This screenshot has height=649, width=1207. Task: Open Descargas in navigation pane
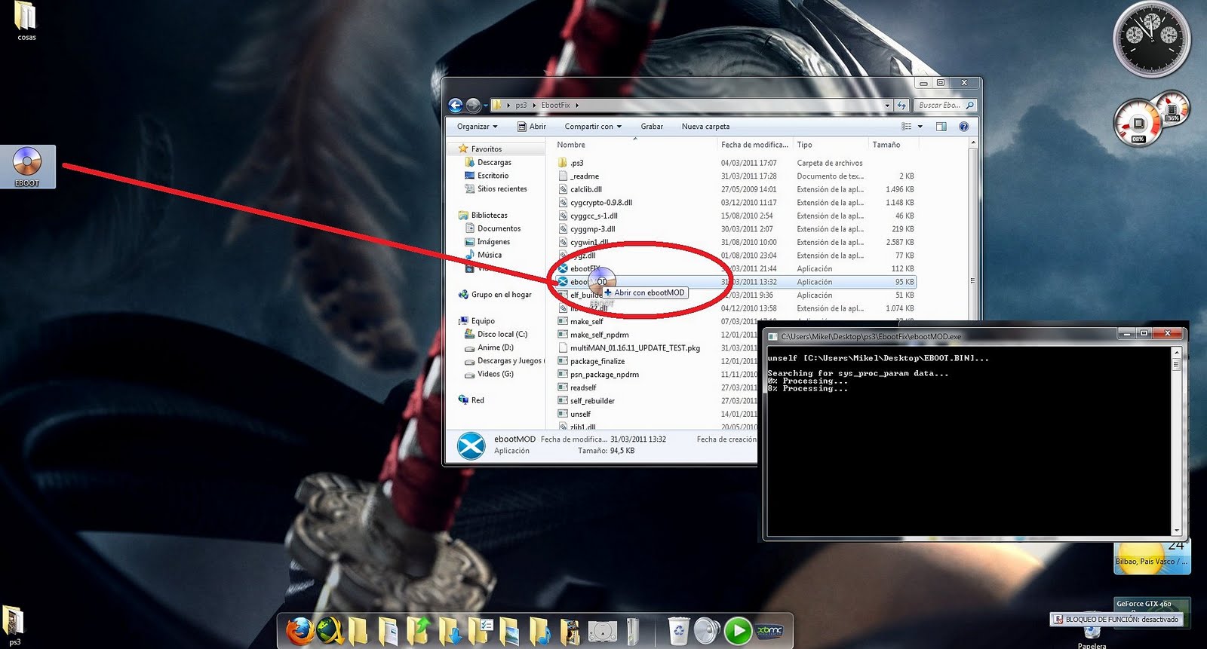[494, 163]
